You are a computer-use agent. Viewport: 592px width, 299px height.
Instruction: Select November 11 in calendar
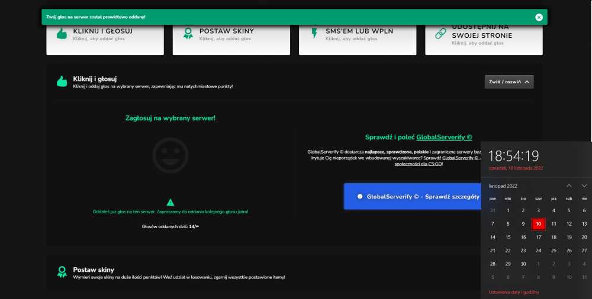(554, 224)
